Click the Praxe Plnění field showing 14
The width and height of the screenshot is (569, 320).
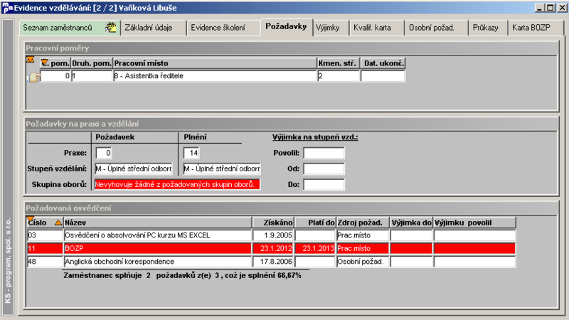click(x=191, y=153)
